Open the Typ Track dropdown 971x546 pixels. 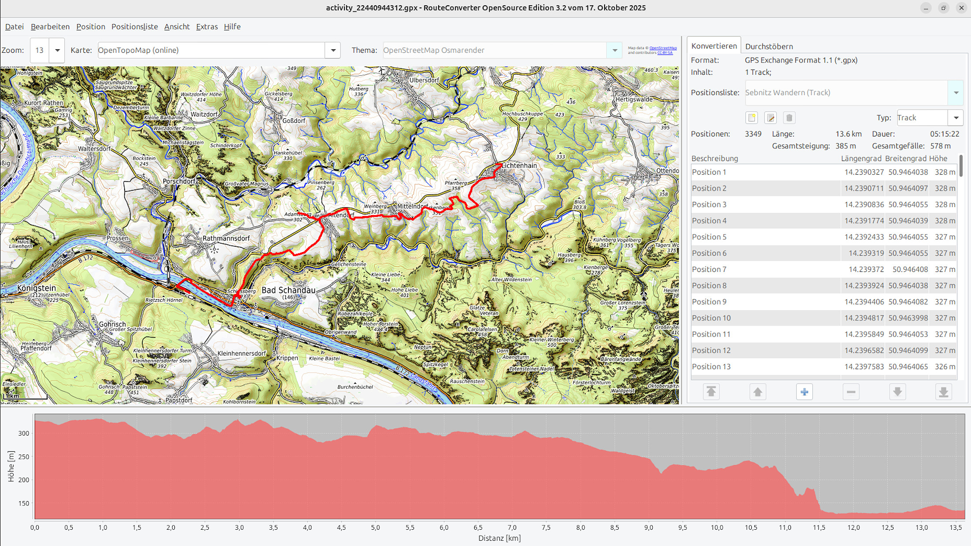tap(956, 118)
